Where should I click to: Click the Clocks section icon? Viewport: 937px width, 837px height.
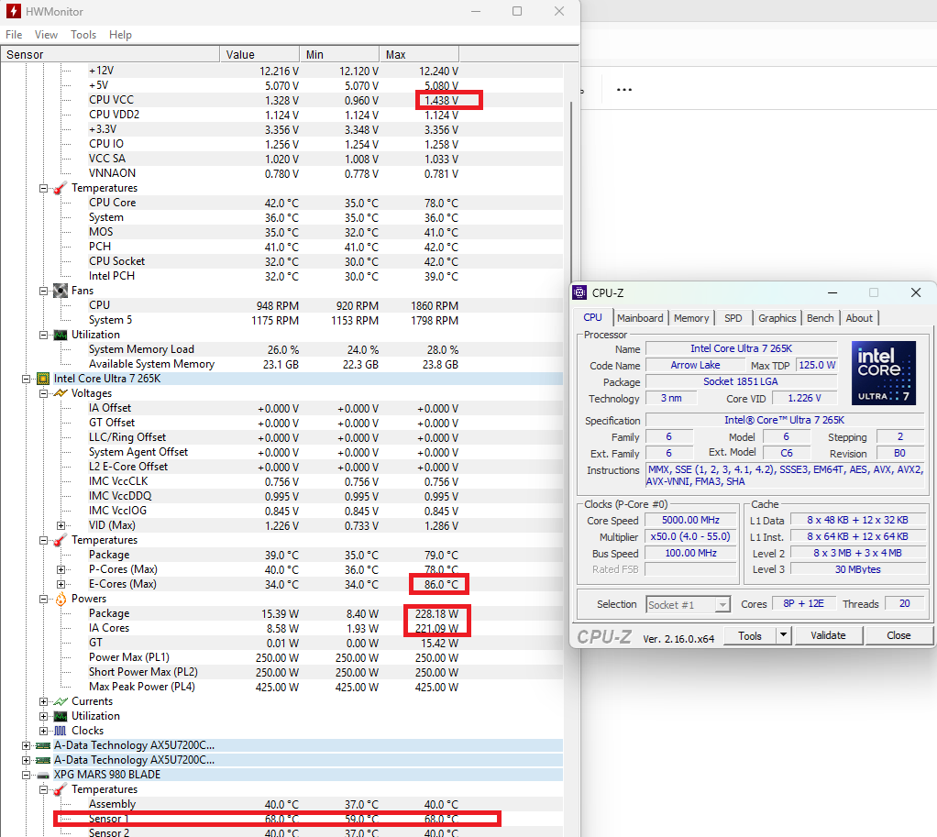pos(61,732)
